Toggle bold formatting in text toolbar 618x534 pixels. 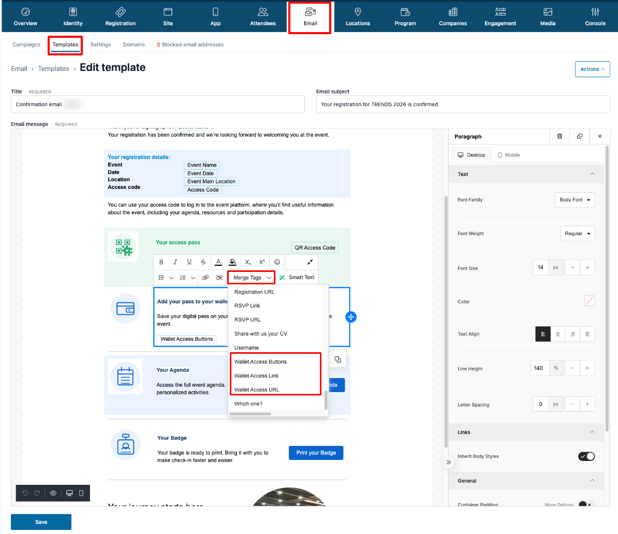[x=161, y=262]
